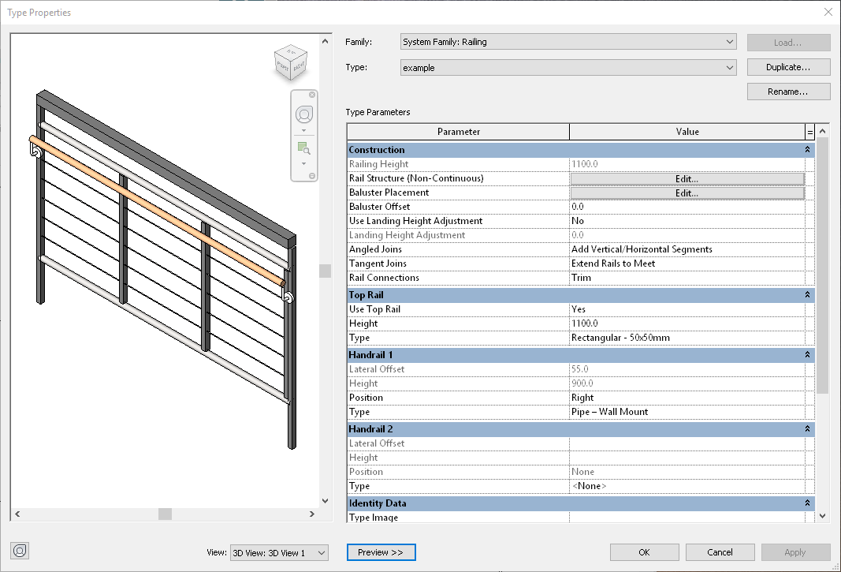Collapse the Construction parameter group
This screenshot has width=841, height=572.
pos(806,149)
